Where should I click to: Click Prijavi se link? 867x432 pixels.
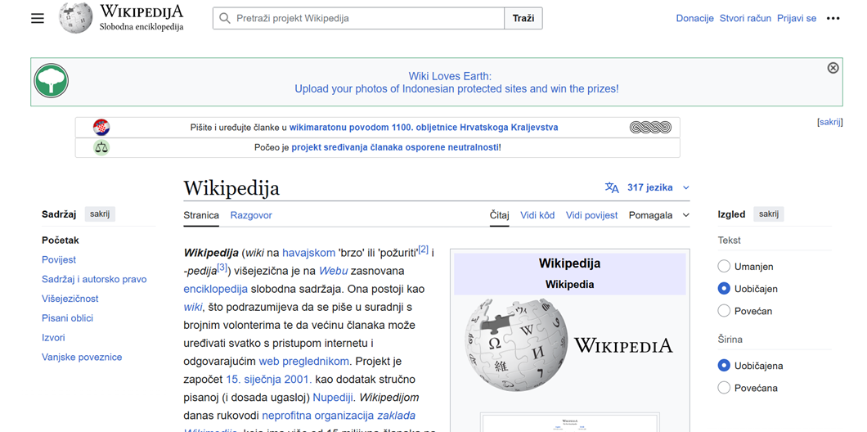click(x=797, y=18)
